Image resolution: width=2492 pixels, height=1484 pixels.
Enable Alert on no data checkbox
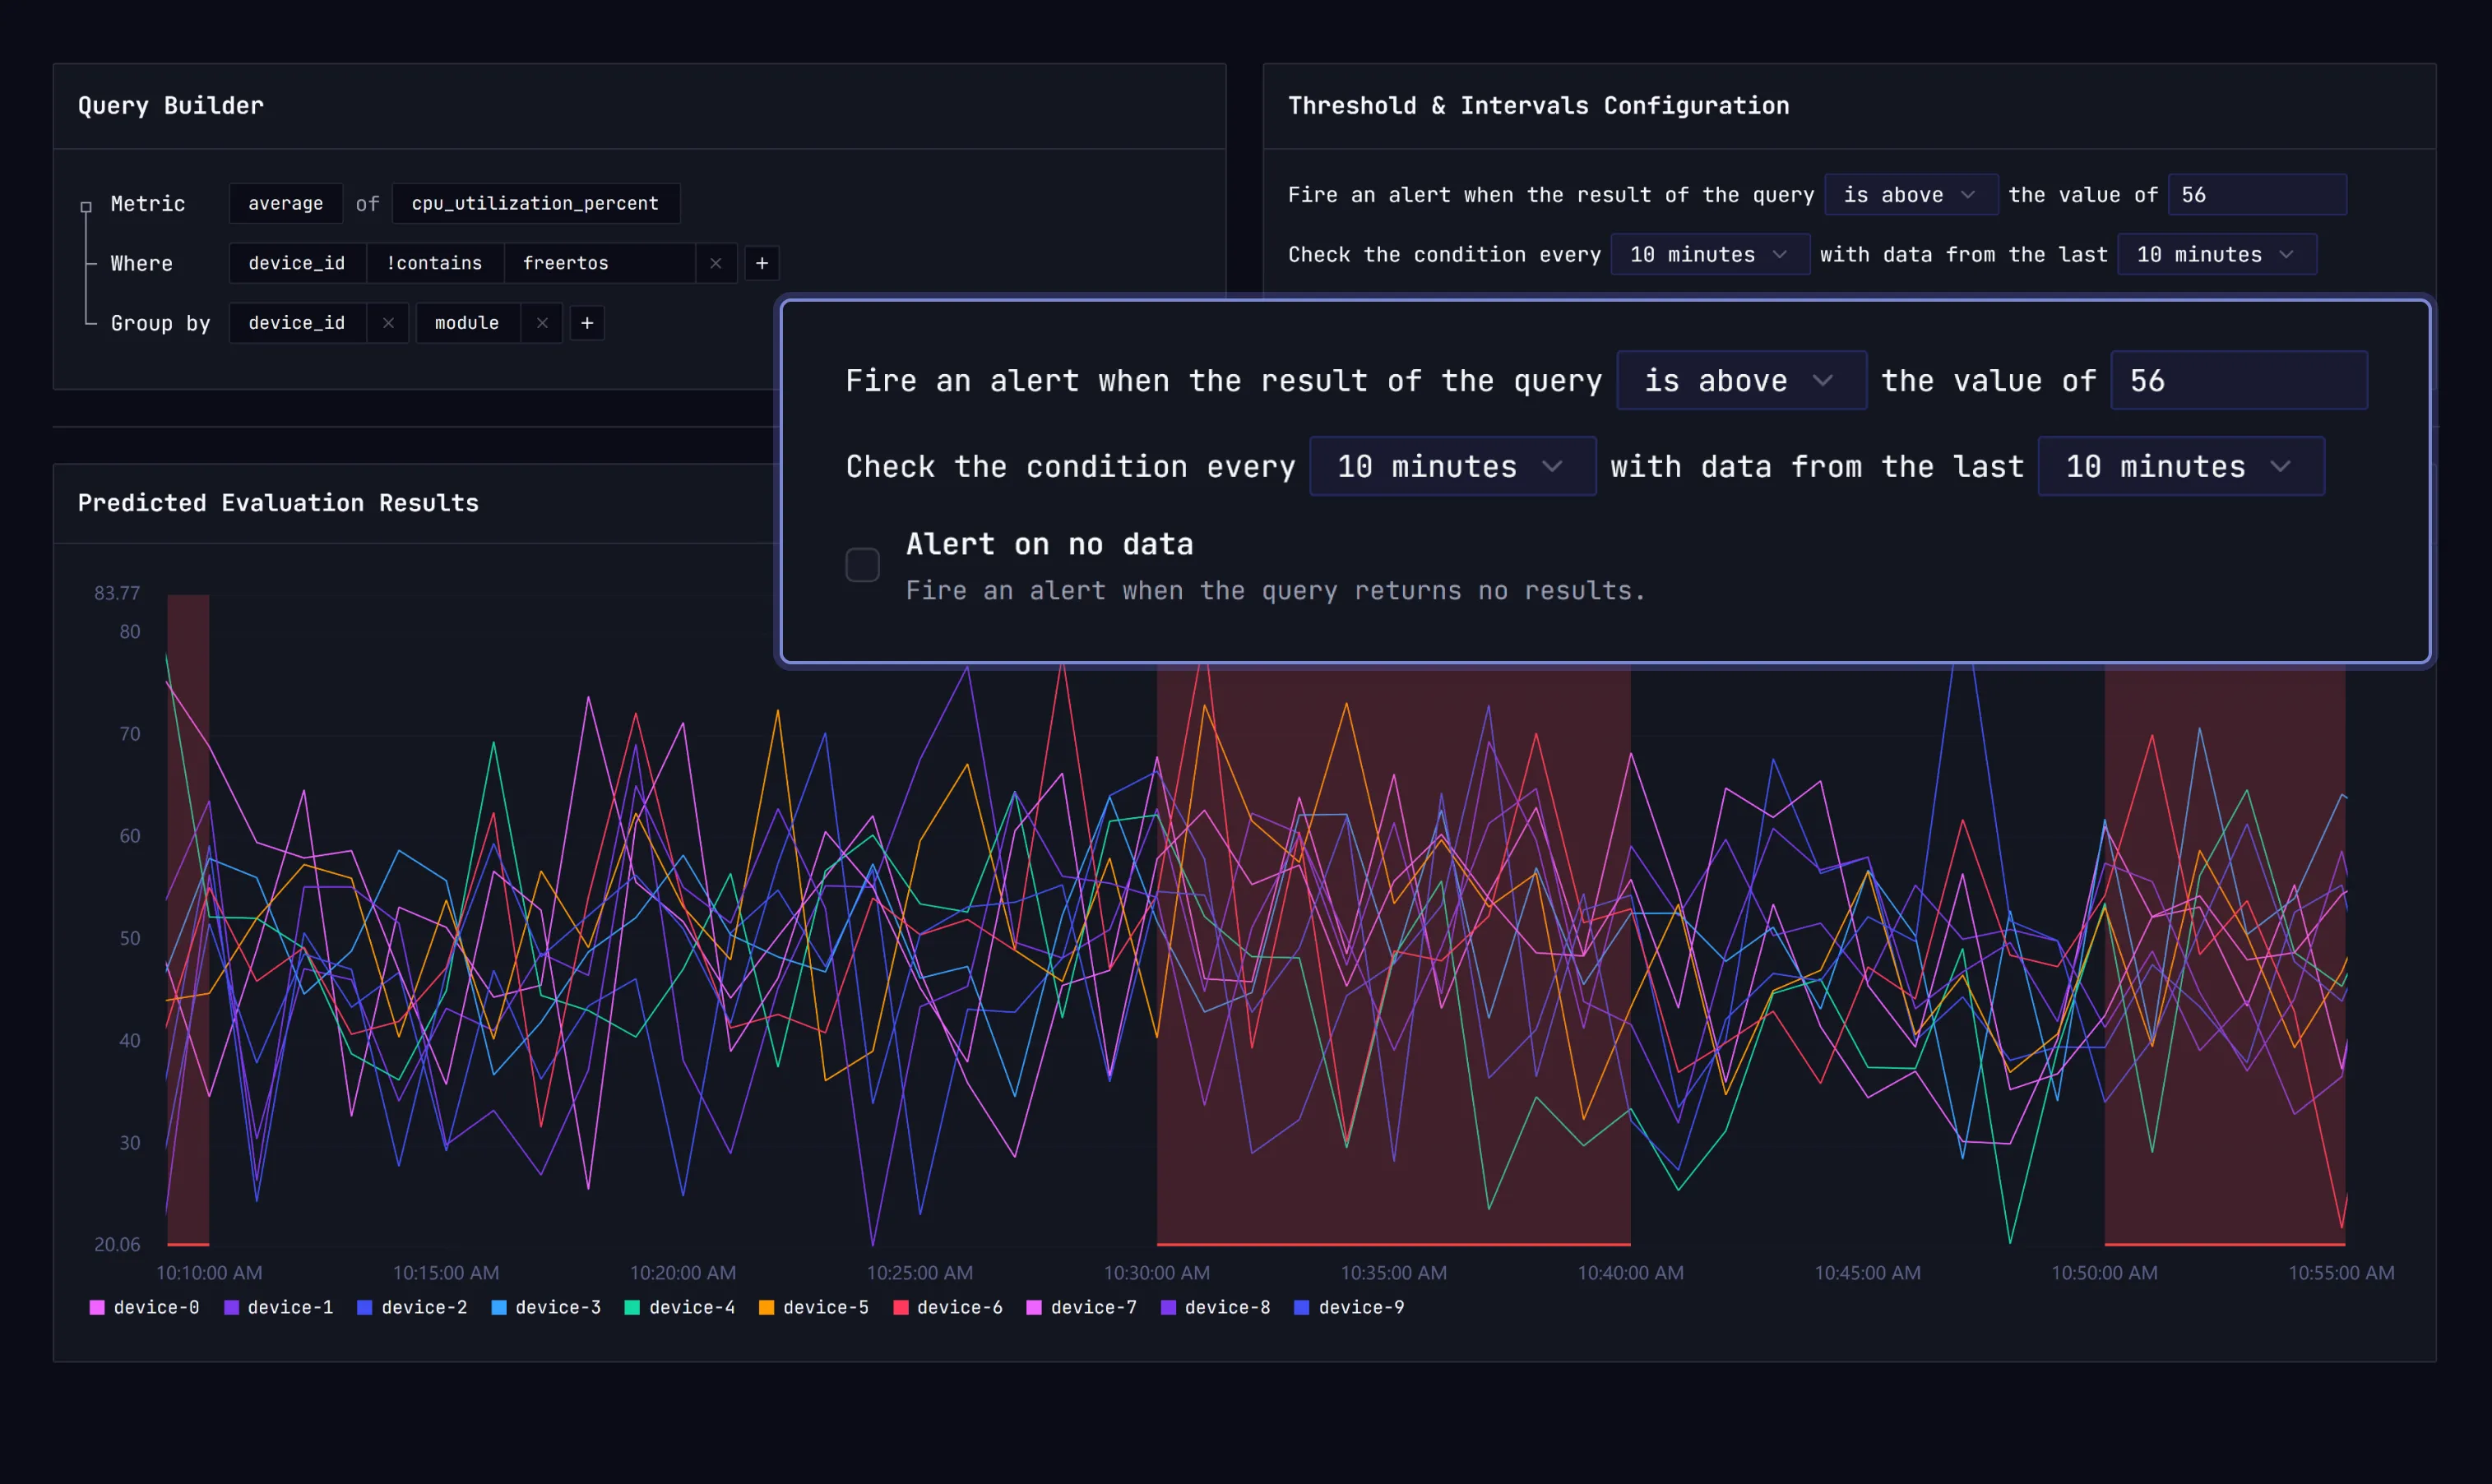tap(861, 565)
